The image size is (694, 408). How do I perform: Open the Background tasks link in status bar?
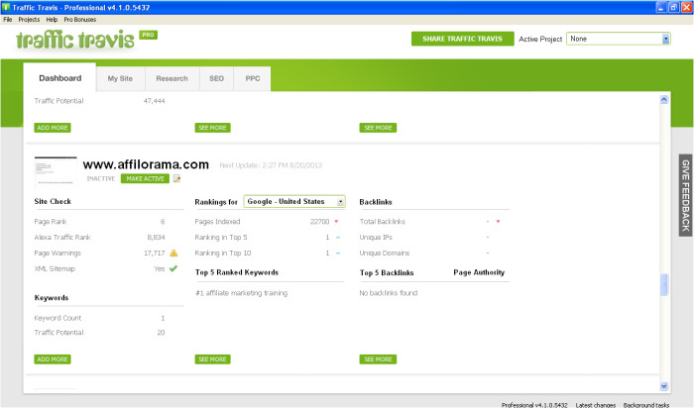click(646, 405)
